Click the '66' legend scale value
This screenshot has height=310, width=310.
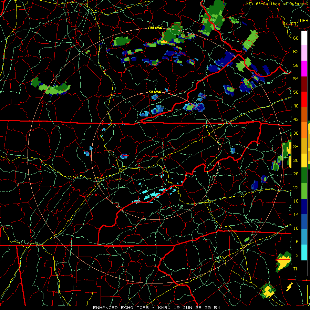click(296, 38)
